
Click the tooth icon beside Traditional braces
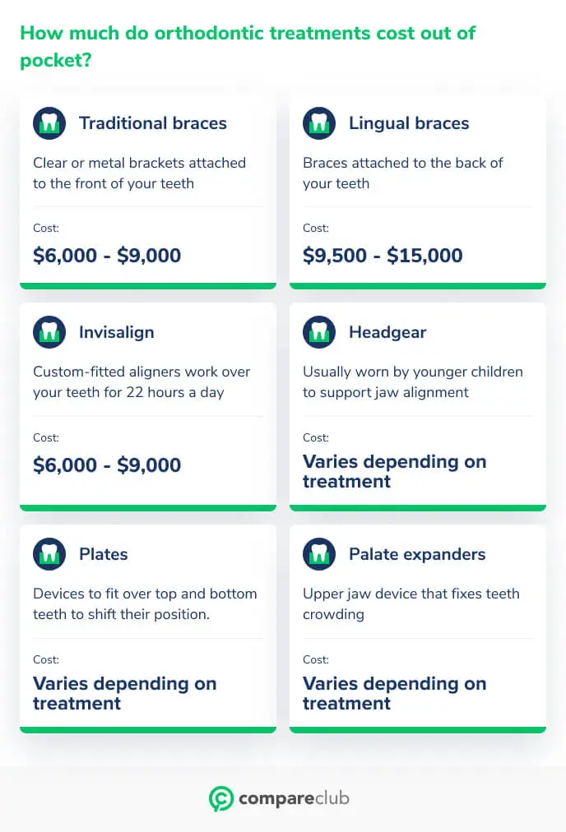pyautogui.click(x=49, y=123)
